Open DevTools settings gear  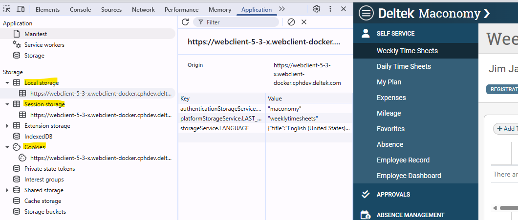point(317,9)
